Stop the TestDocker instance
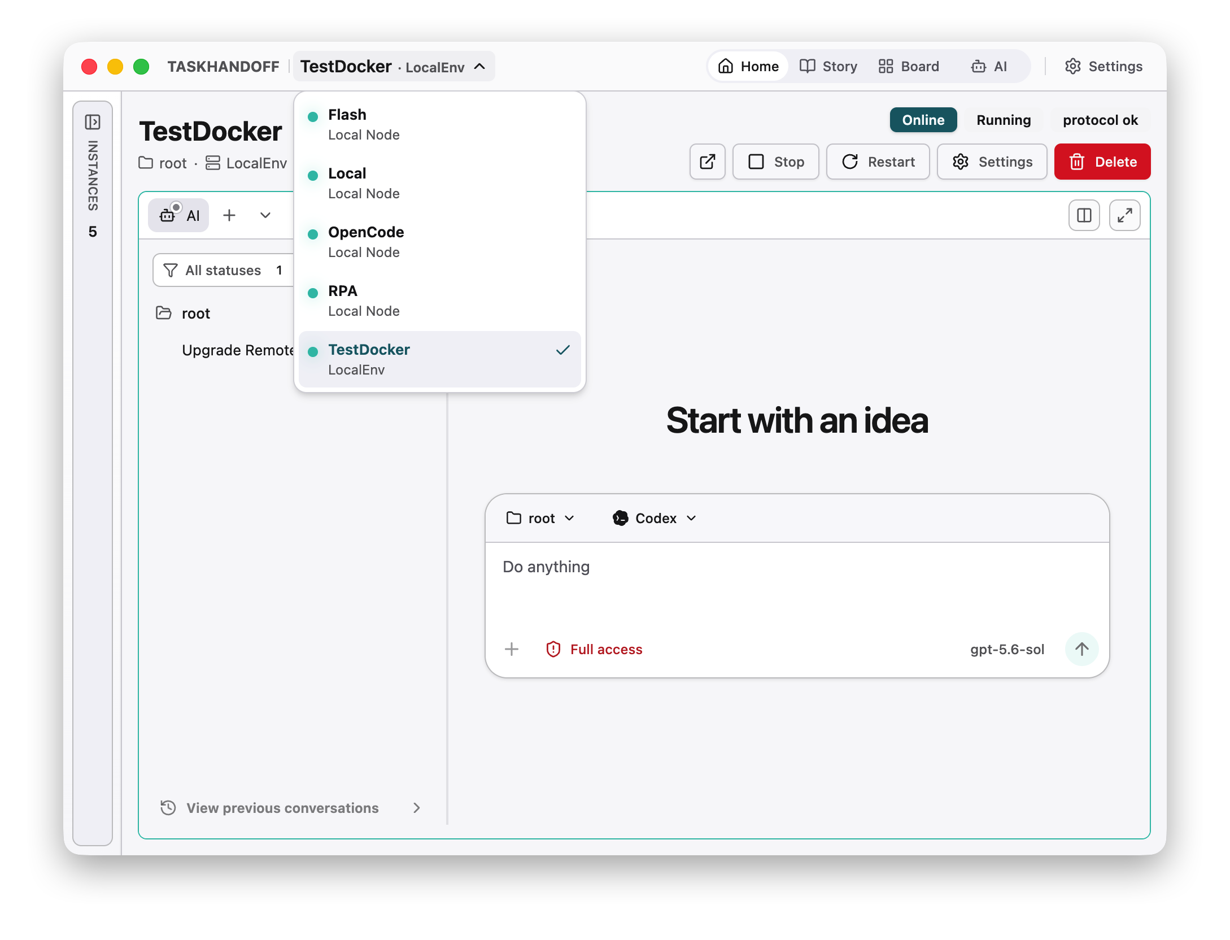 [x=776, y=162]
